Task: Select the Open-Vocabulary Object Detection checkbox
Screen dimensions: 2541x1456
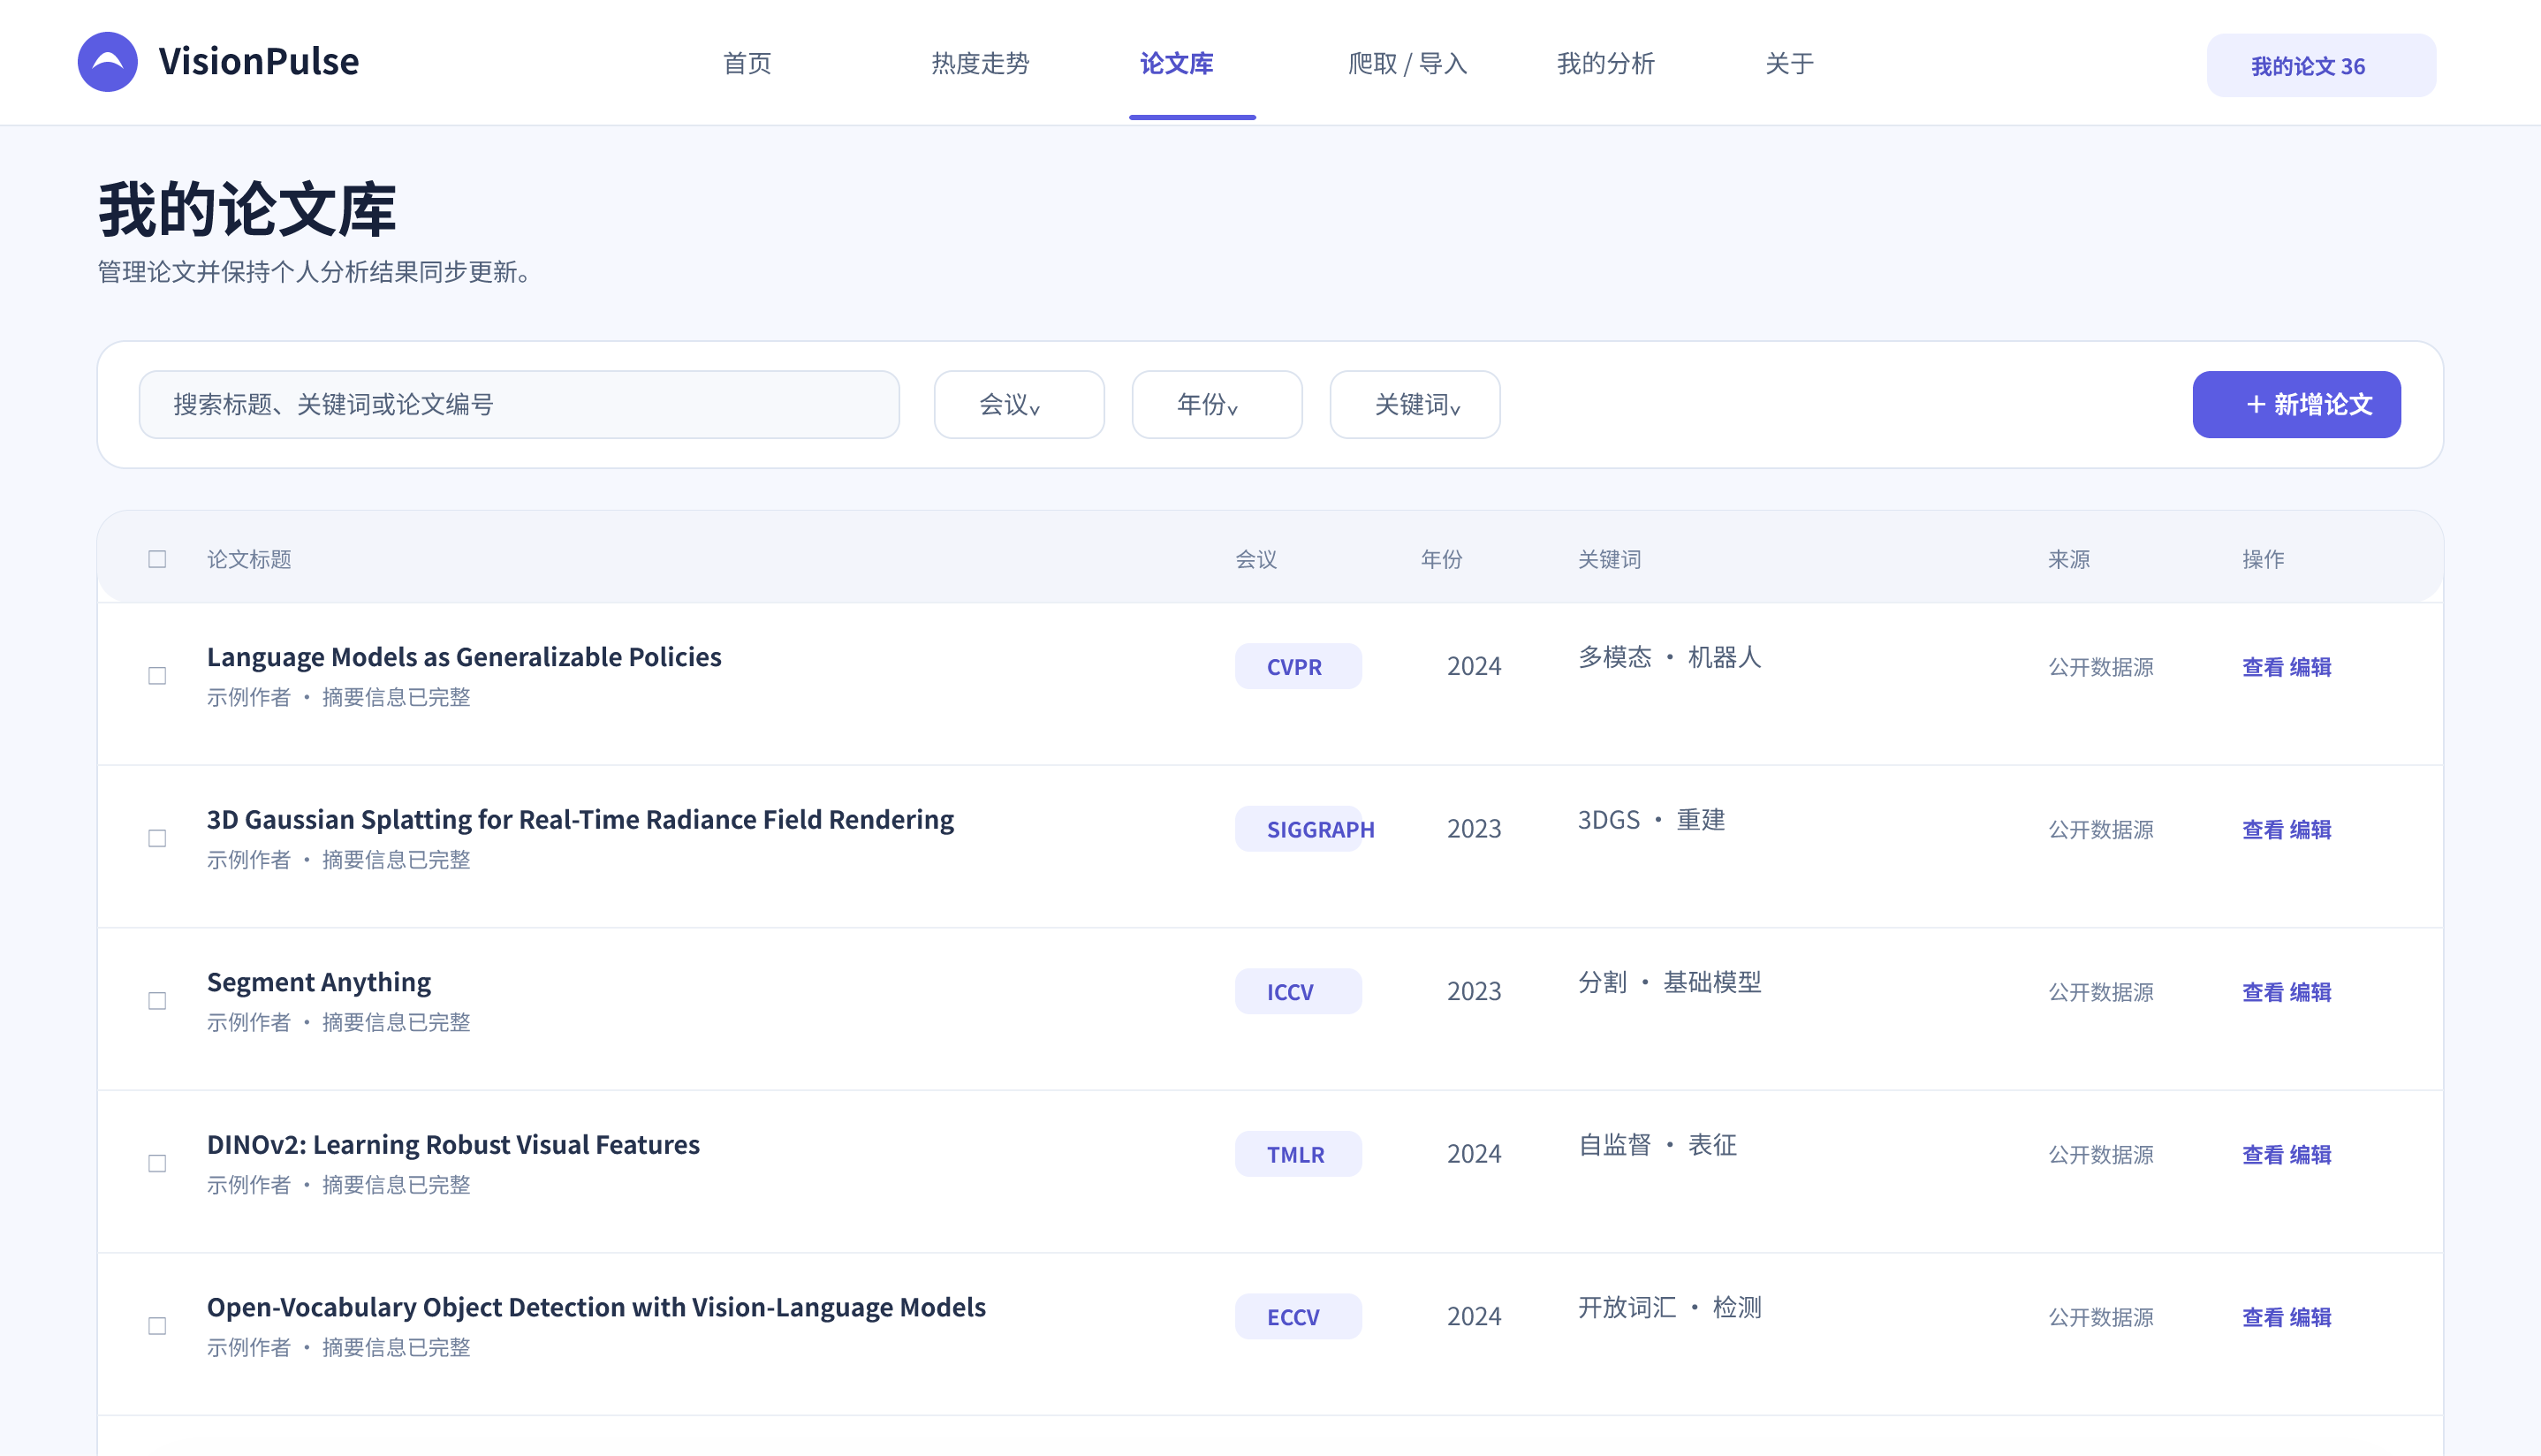Action: point(157,1326)
